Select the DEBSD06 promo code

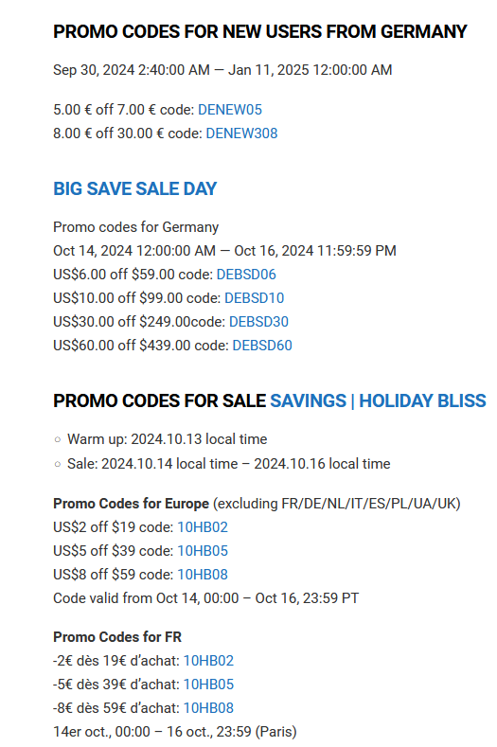[246, 275]
